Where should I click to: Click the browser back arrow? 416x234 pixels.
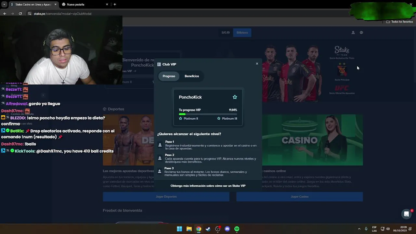[x=5, y=14]
